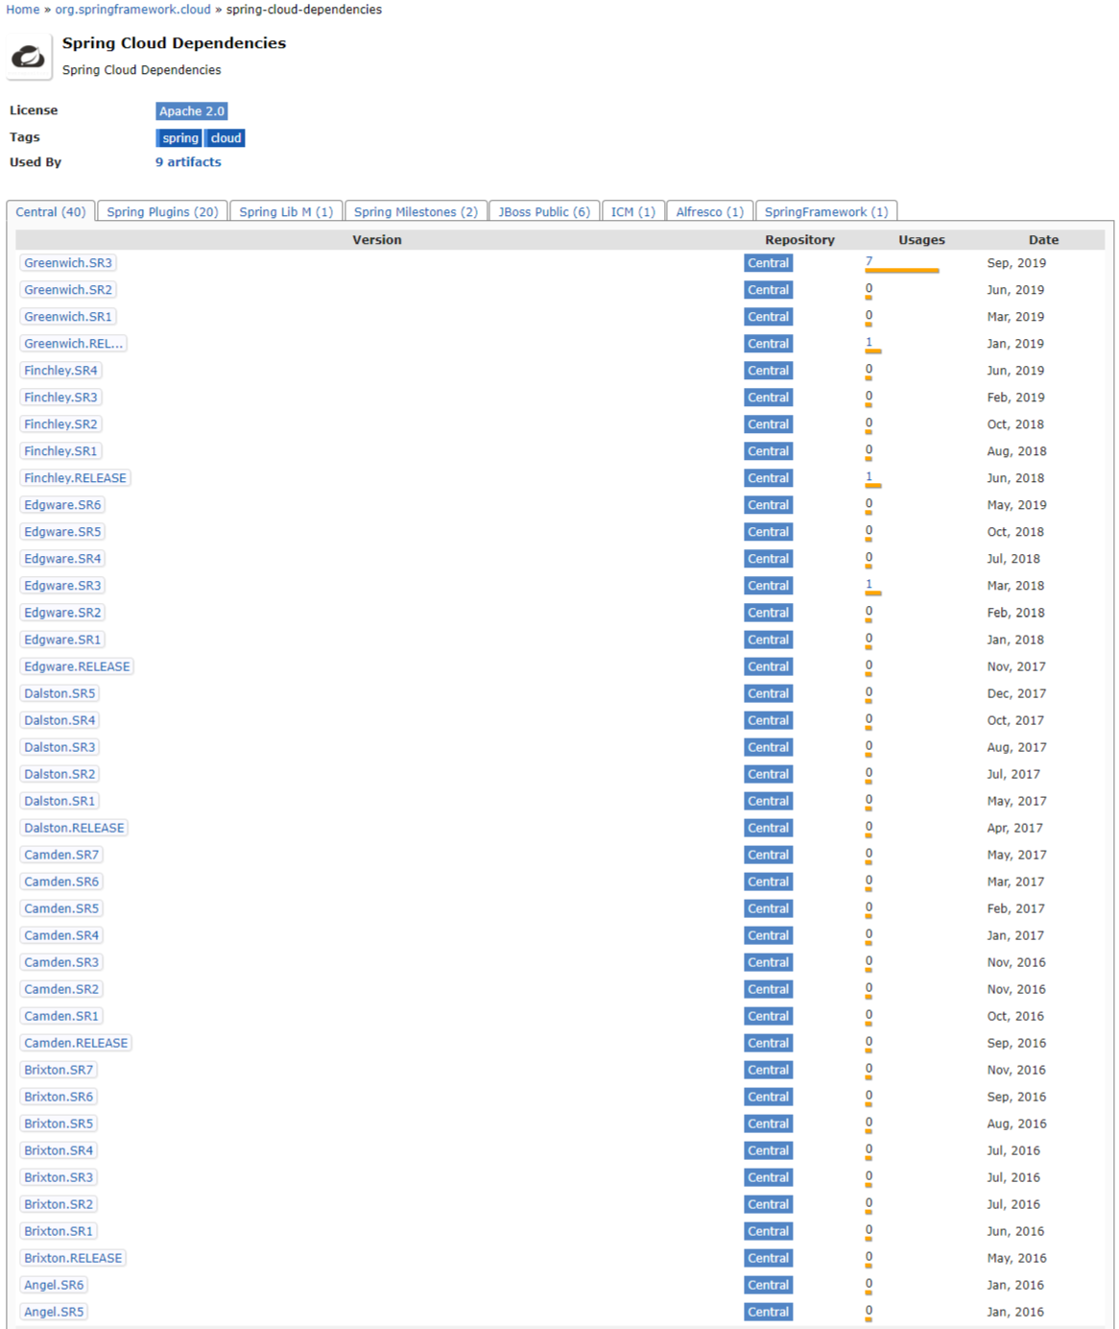Open version Camden.SR4
Image resolution: width=1119 pixels, height=1329 pixels.
point(61,935)
